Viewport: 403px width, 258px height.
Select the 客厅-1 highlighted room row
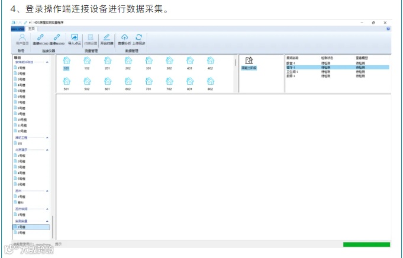[x=338, y=68]
